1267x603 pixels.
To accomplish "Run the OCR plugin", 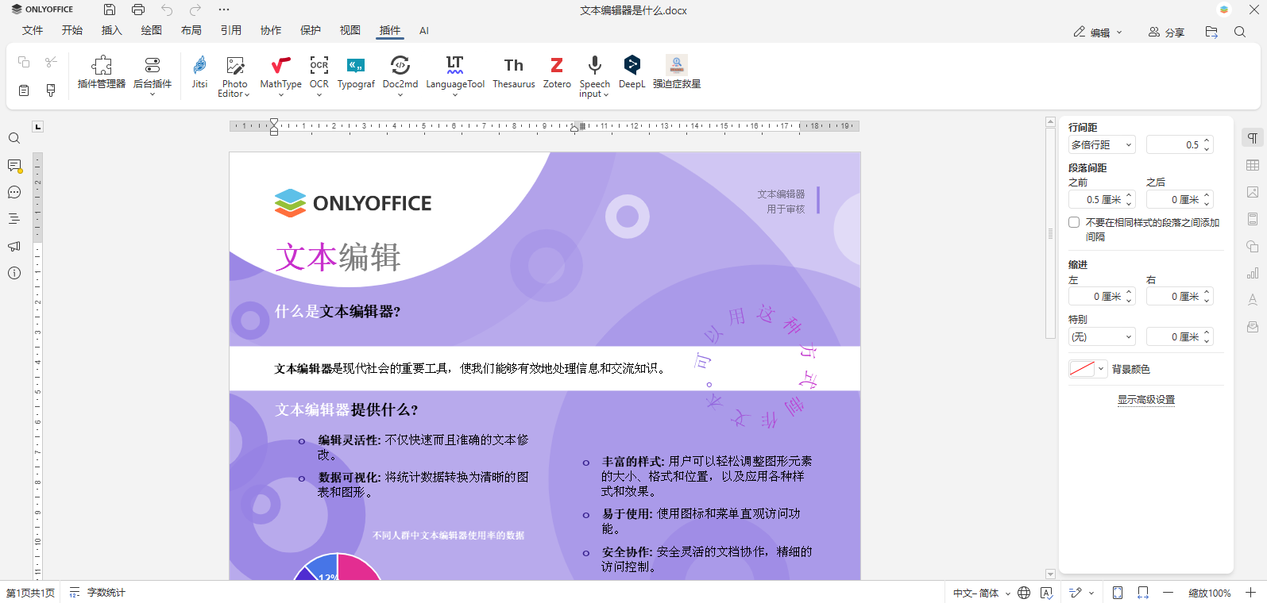I will pyautogui.click(x=319, y=76).
